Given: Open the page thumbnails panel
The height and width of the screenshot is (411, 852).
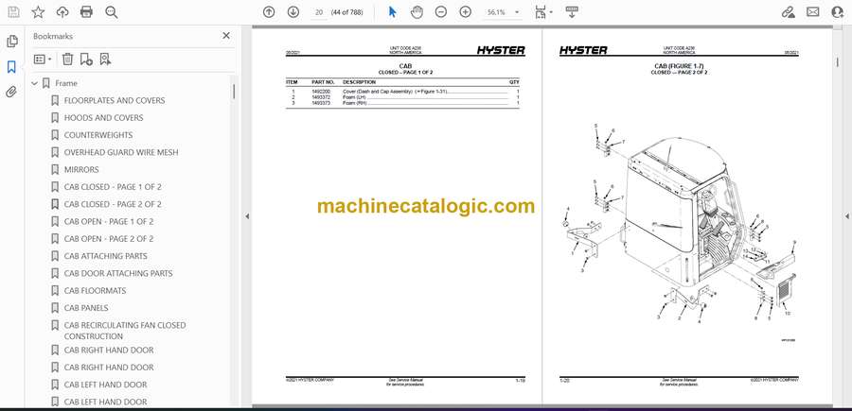Looking at the screenshot, I should (x=12, y=42).
